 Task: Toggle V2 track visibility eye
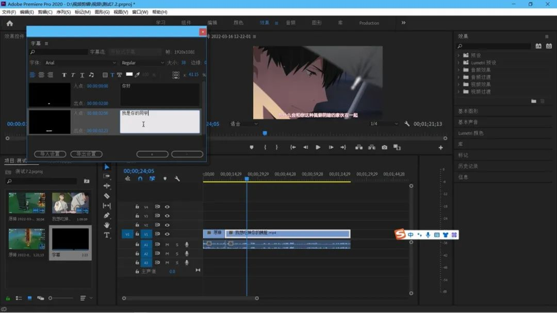click(167, 225)
